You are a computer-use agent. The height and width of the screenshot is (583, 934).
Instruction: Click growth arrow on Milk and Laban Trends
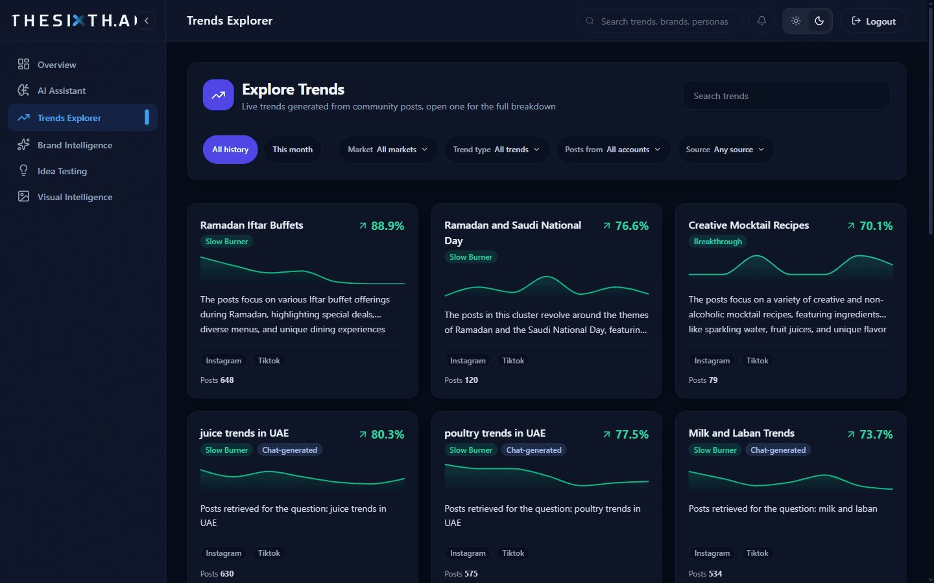[x=851, y=434]
